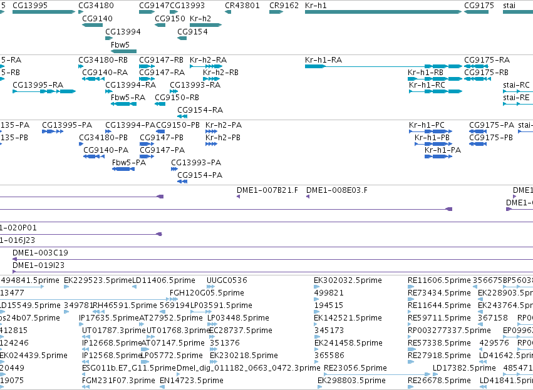Select the DME1-007B21.F clone label
The width and height of the screenshot is (533, 390).
267,190
